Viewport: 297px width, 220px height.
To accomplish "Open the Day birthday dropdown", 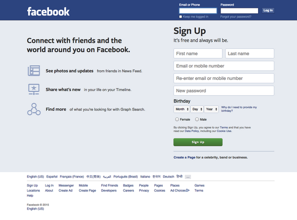I will click(197, 109).
